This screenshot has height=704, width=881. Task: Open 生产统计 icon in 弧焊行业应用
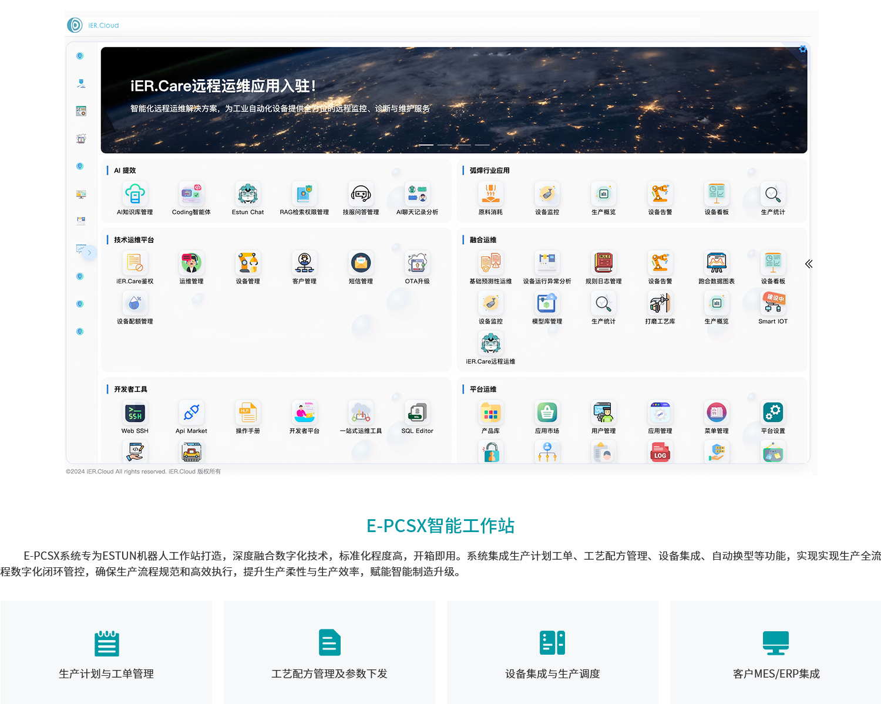[773, 194]
